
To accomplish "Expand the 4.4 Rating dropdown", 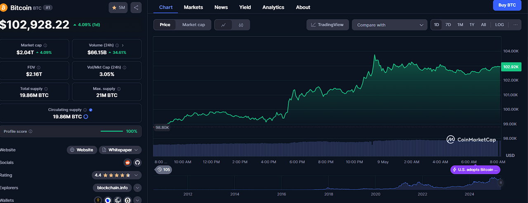I will point(117,175).
